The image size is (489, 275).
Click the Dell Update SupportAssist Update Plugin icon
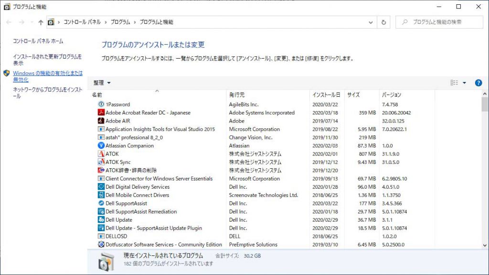(101, 228)
